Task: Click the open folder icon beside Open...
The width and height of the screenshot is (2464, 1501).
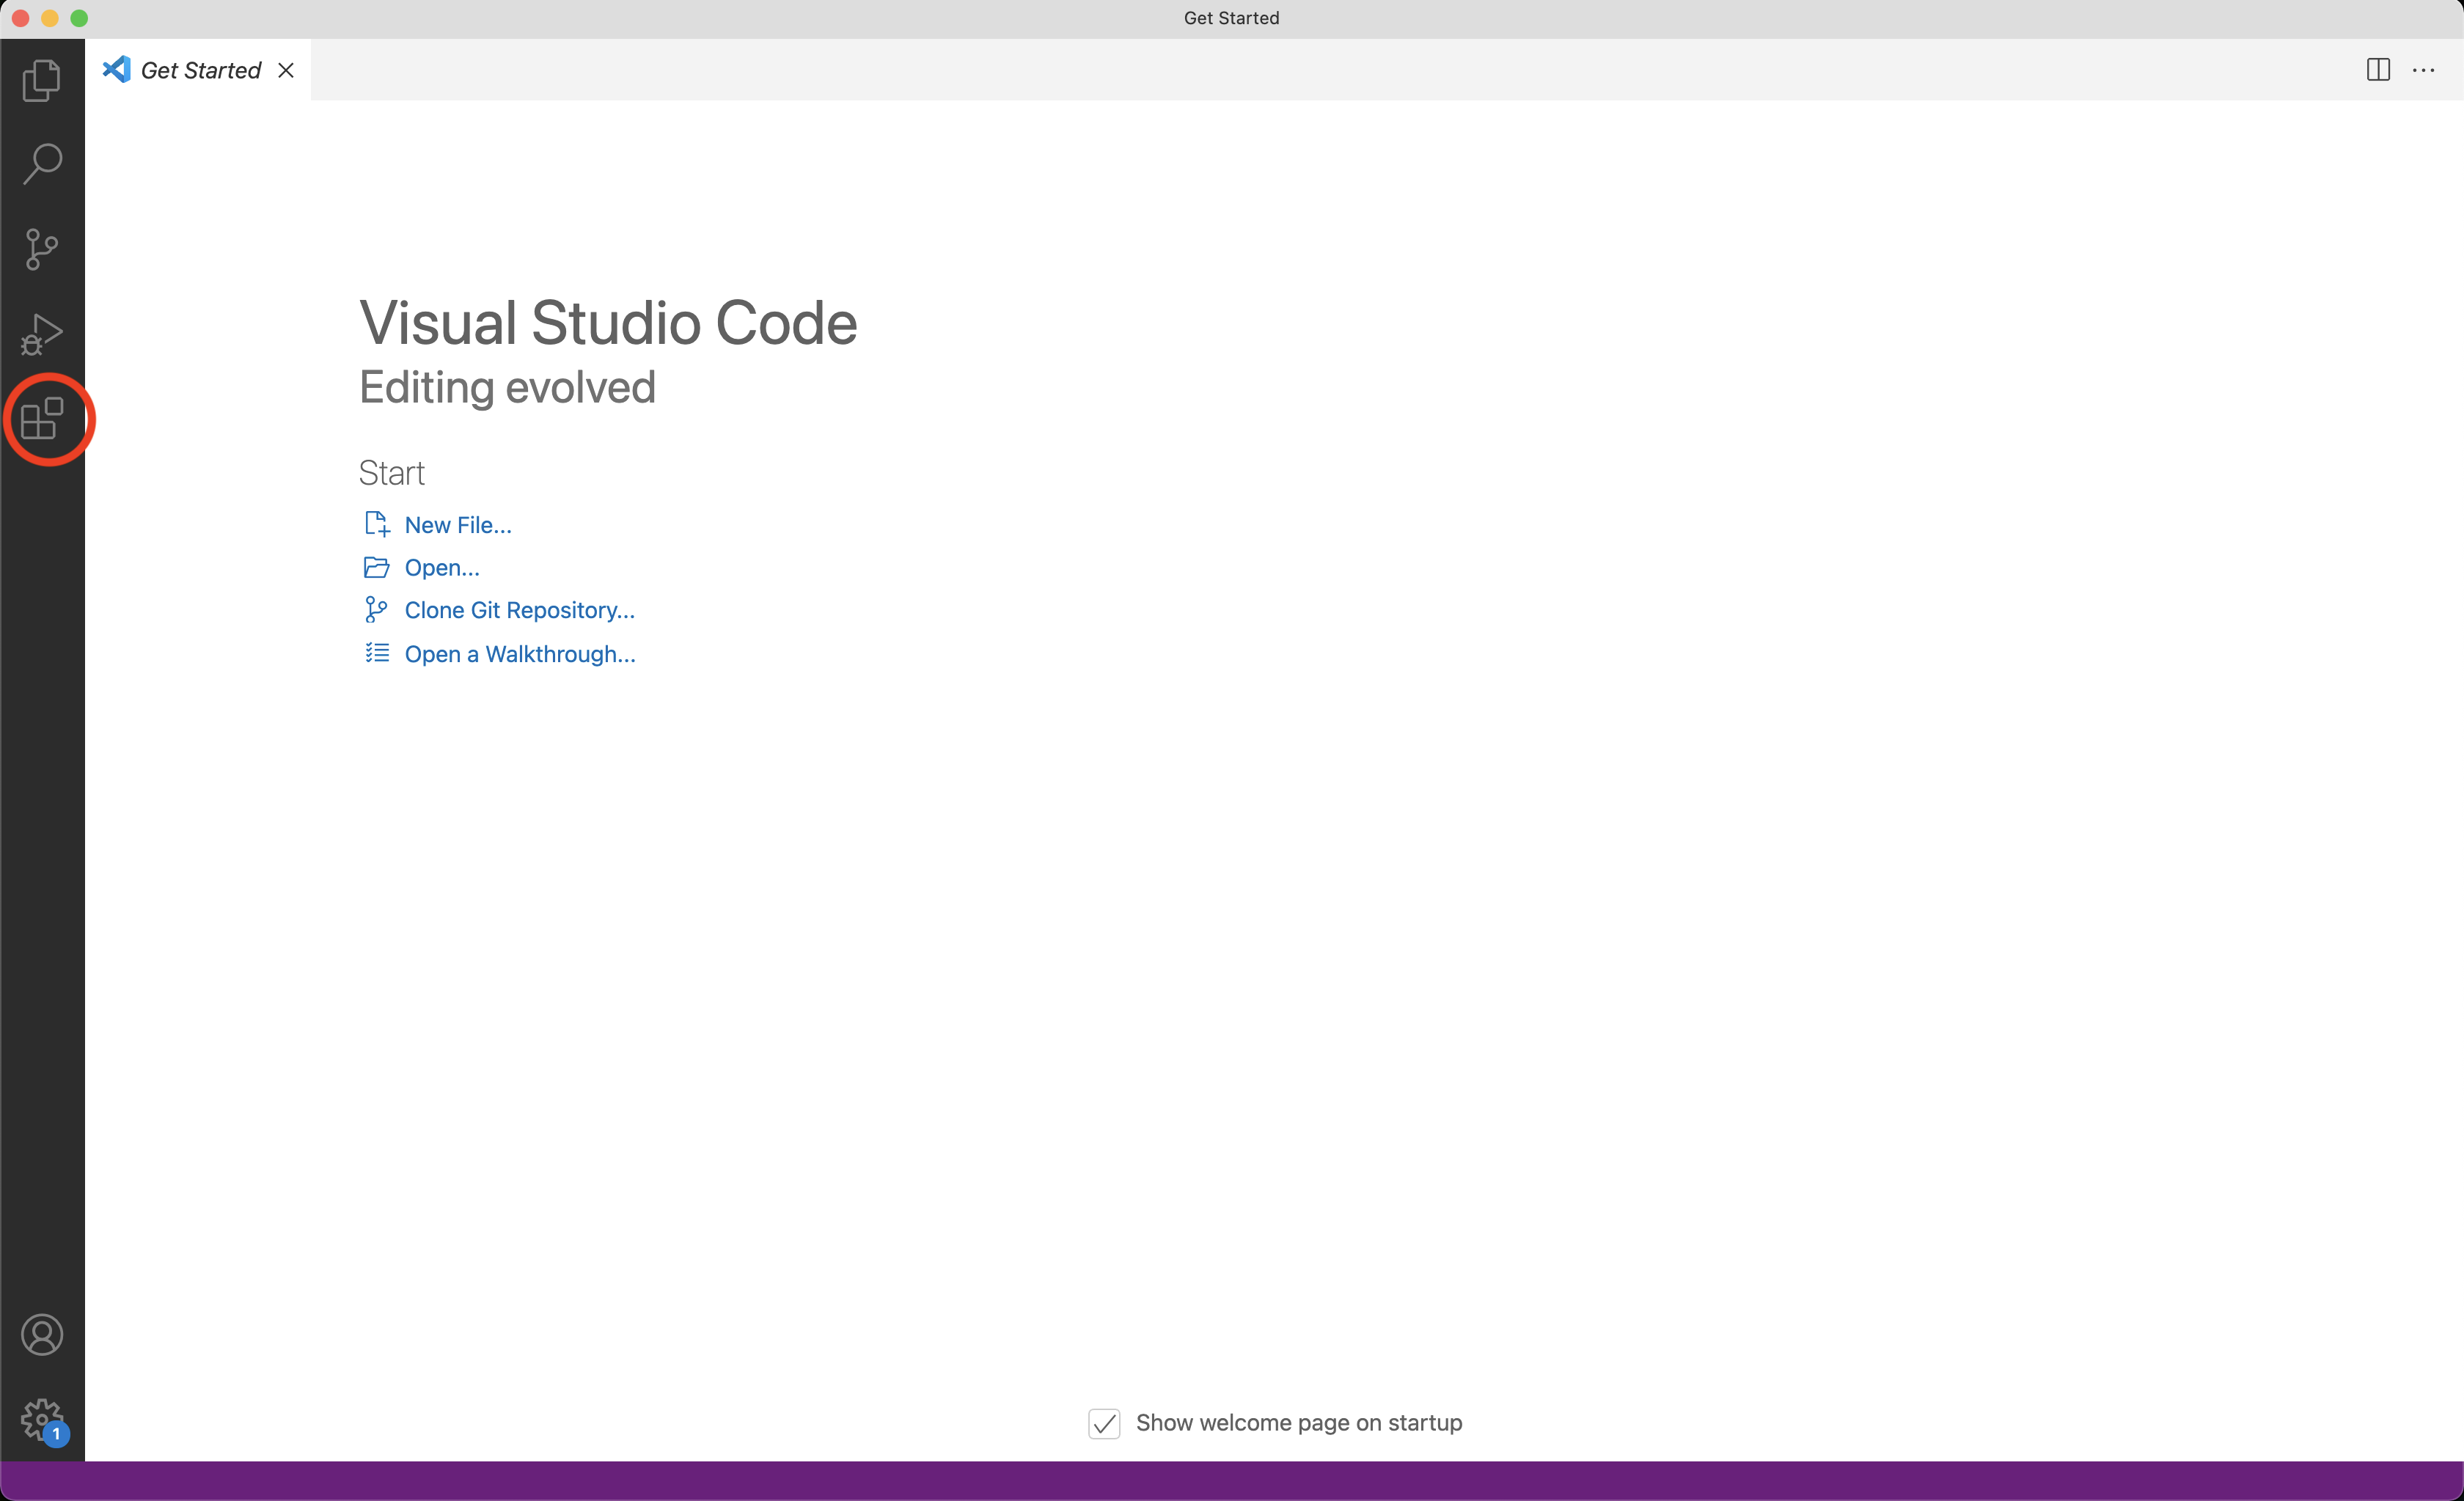Action: [x=376, y=567]
